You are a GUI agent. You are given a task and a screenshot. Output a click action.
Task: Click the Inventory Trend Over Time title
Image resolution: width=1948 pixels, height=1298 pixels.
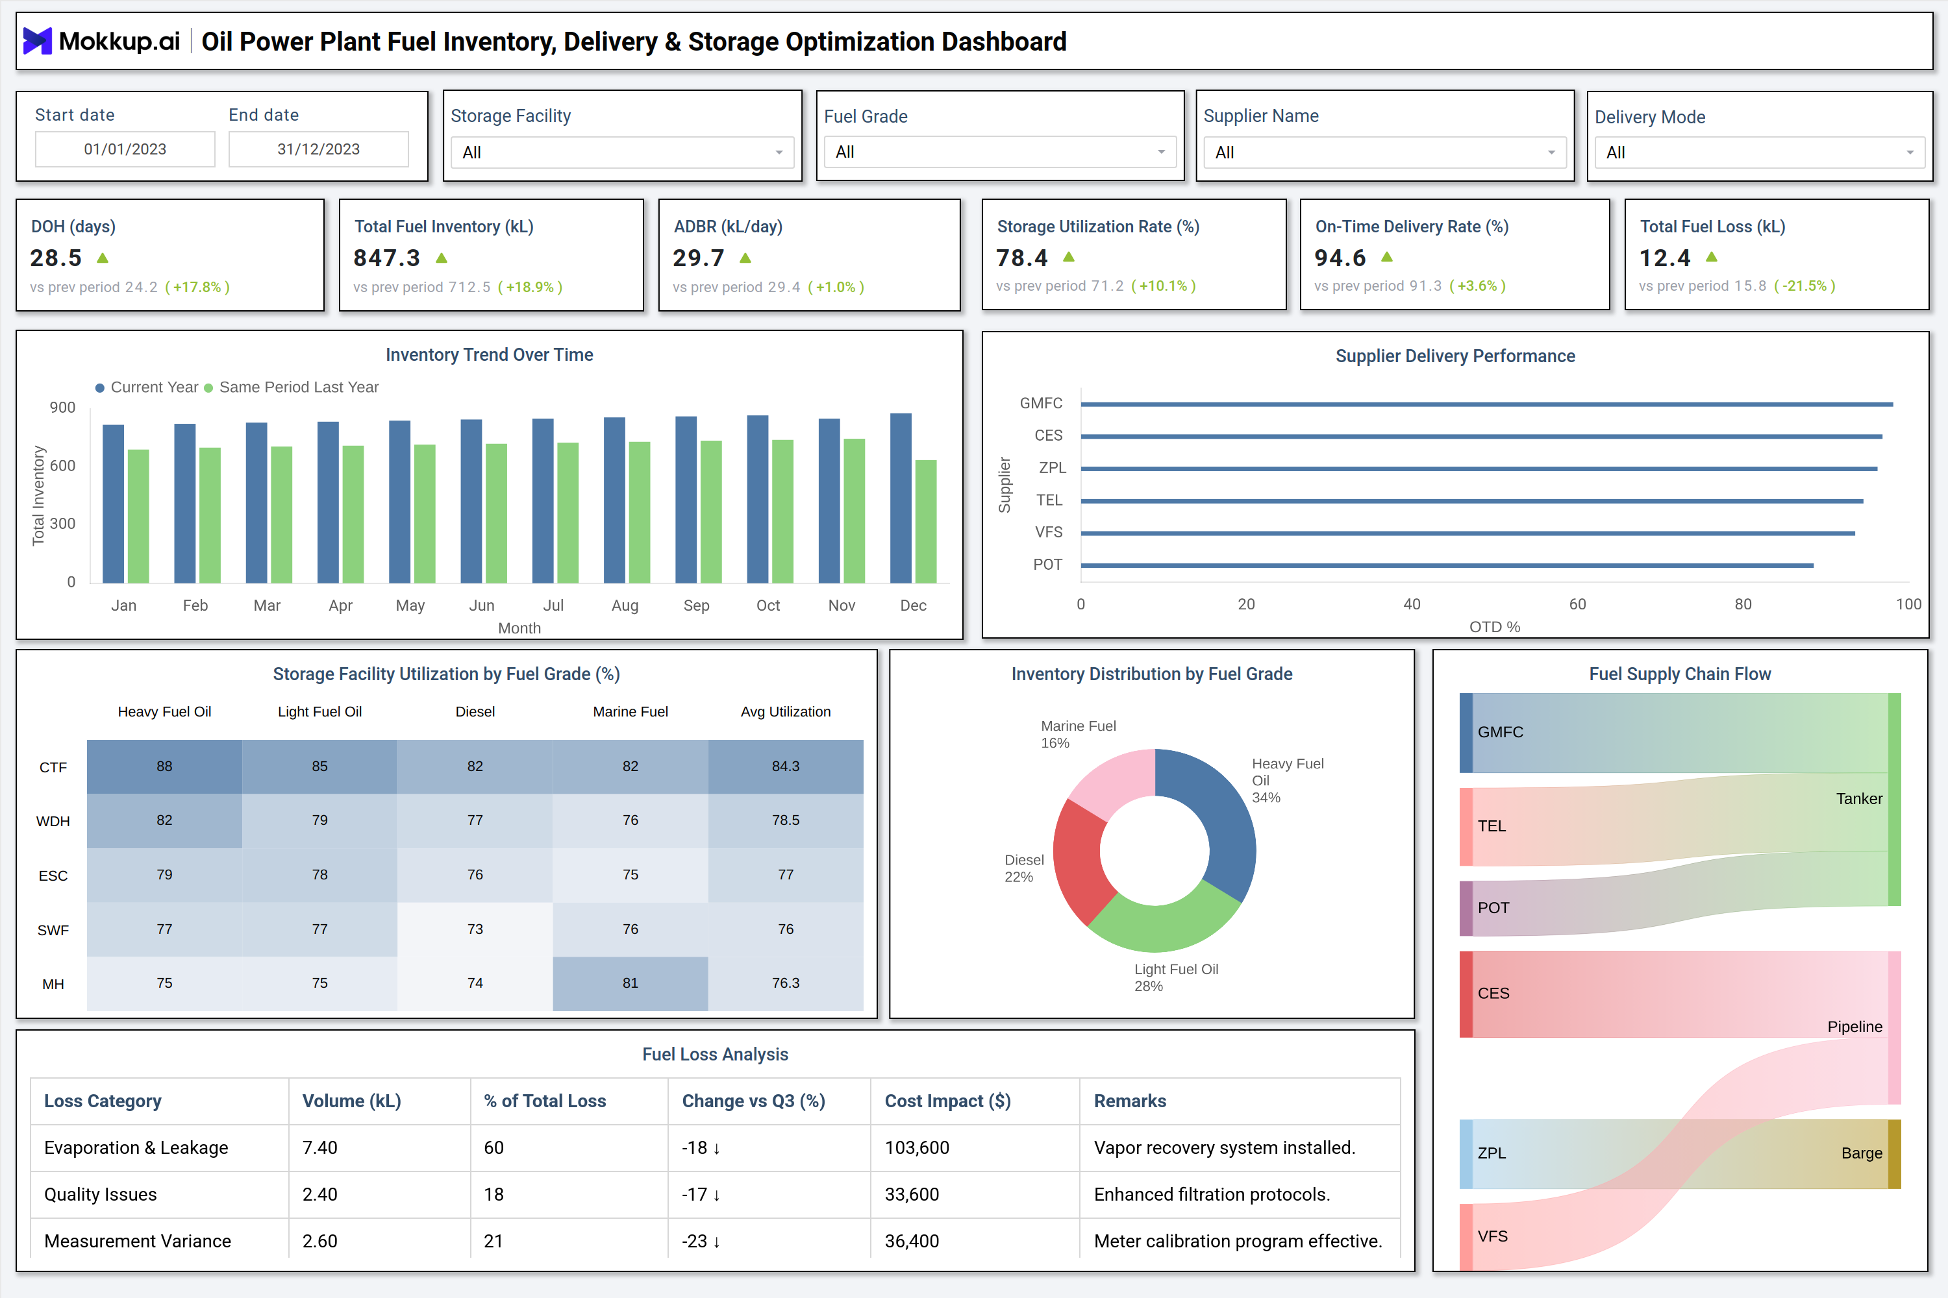point(490,354)
